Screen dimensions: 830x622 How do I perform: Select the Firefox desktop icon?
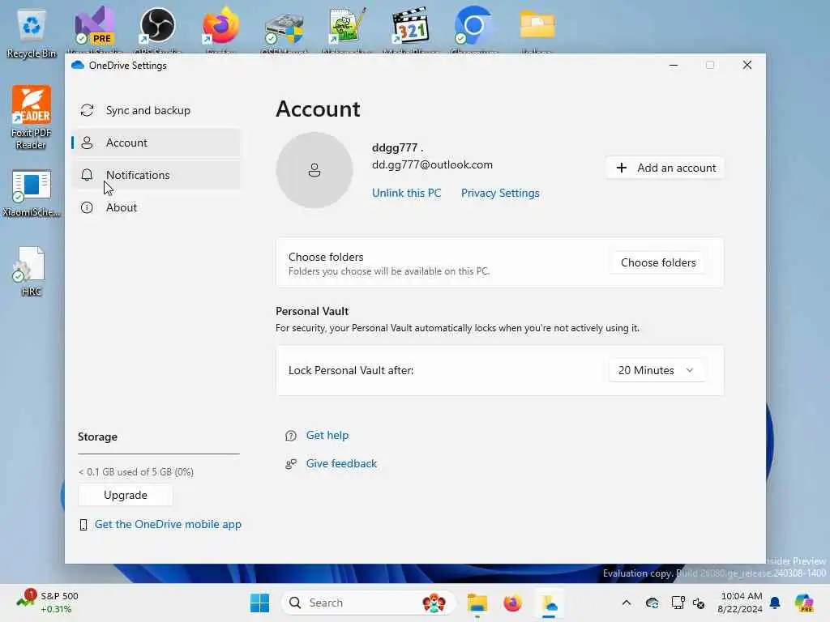pos(220,28)
